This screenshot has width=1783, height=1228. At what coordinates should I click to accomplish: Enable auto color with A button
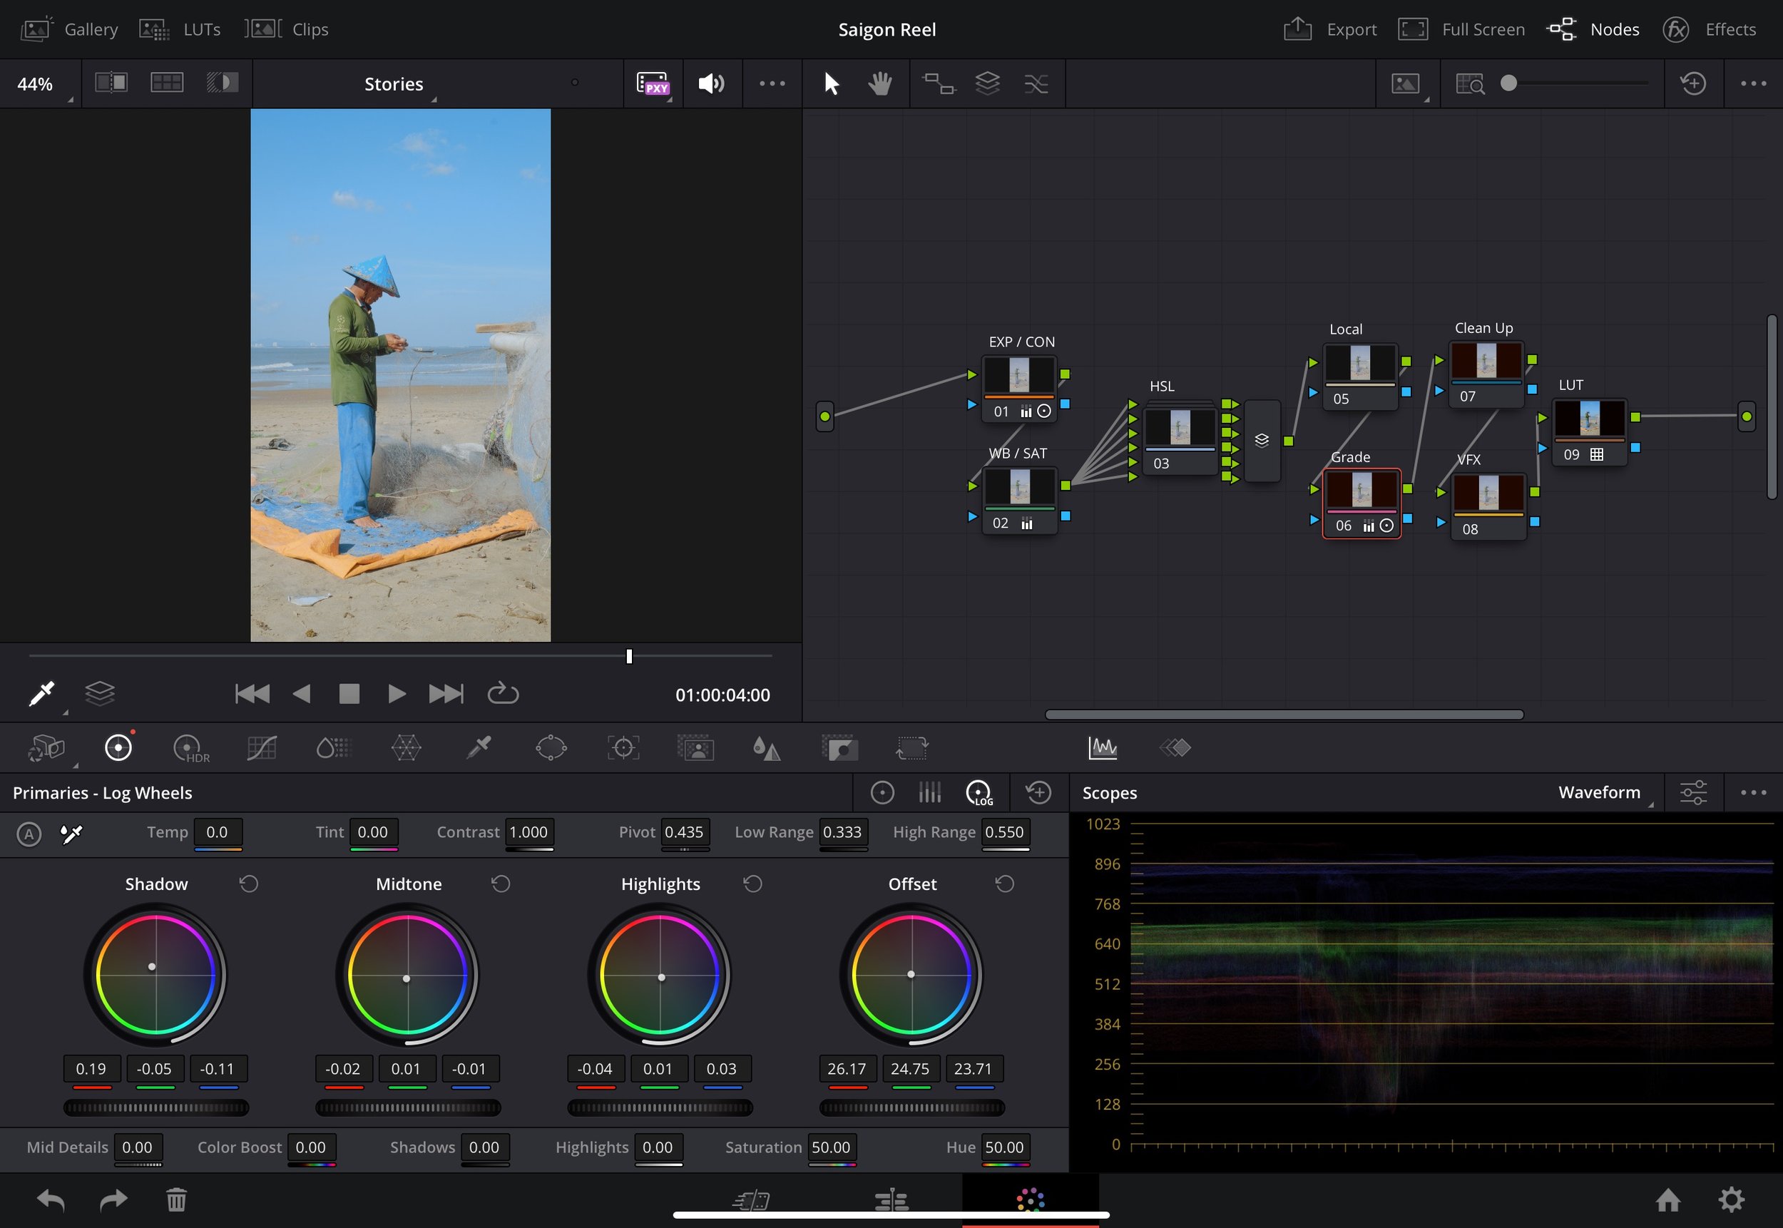tap(29, 833)
